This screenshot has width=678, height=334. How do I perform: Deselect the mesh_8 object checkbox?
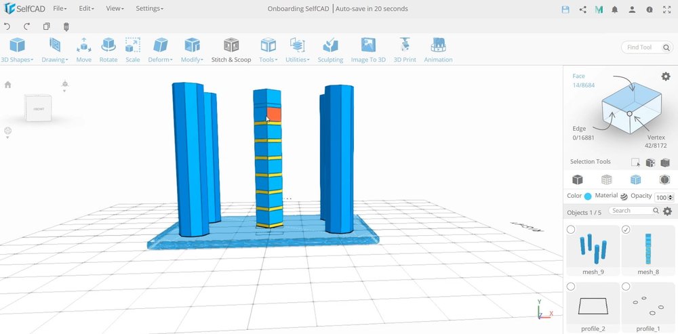tap(626, 230)
